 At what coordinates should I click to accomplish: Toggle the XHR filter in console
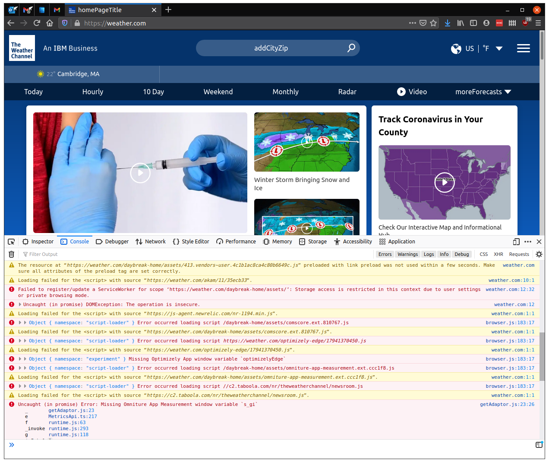pyautogui.click(x=499, y=254)
